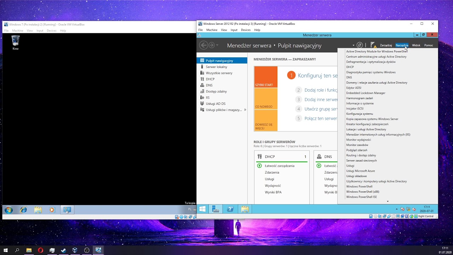Viewport: 453px width, 255px height.
Task: Open the Windows 7 Start orb
Action: pyautogui.click(x=8, y=210)
